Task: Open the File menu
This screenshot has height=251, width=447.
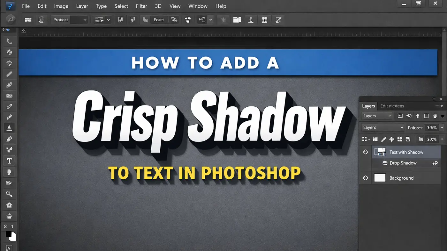Action: click(26, 6)
